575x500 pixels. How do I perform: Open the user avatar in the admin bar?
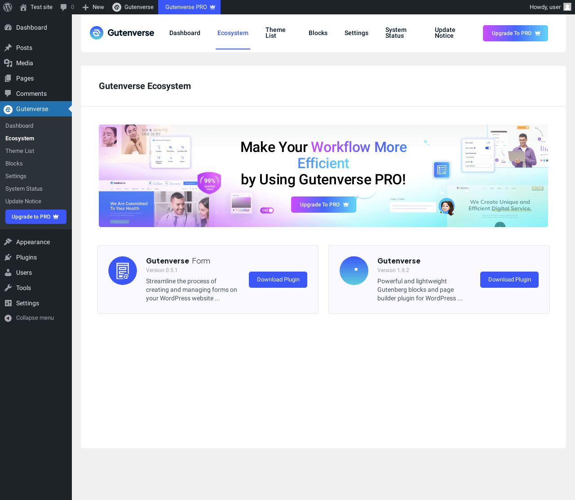[567, 7]
